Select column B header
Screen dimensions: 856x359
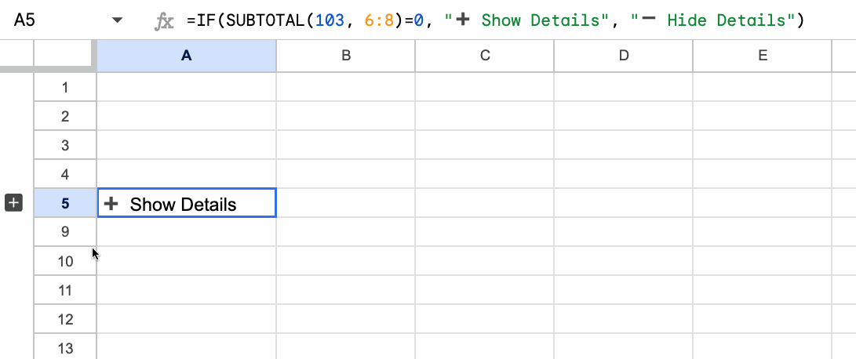click(x=345, y=55)
